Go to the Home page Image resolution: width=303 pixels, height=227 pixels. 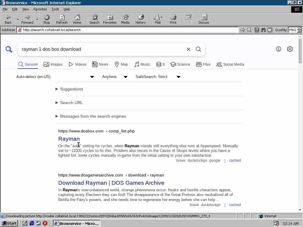(x=77, y=19)
